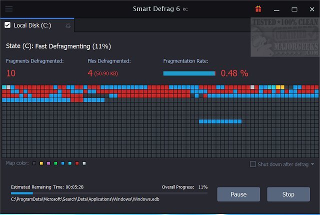Screen dimensions: 320x215
Task: Enable Shut down after defrag checkbox
Action: pyautogui.click(x=253, y=164)
